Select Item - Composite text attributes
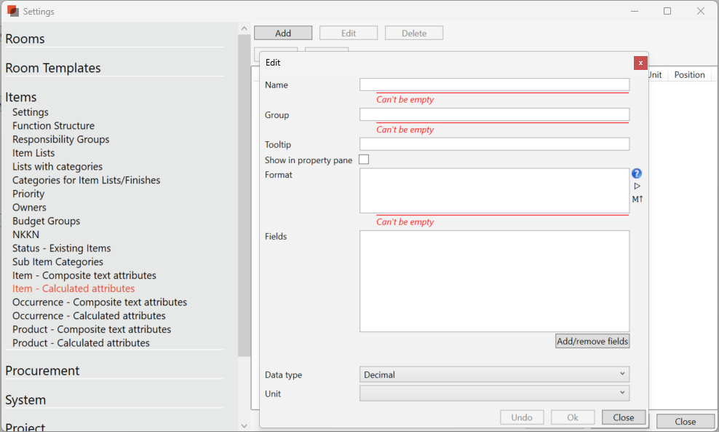Image resolution: width=719 pixels, height=432 pixels. 84,275
